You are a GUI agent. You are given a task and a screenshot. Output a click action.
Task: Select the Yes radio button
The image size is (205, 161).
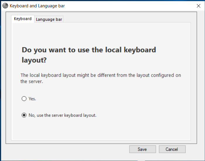tap(24, 99)
